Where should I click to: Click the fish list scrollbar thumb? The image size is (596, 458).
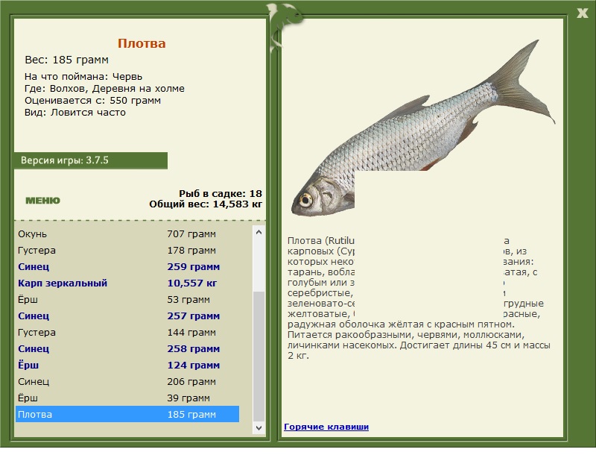(x=259, y=357)
